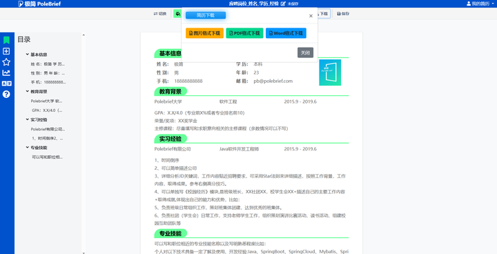Select outline item Polebrief大学
Screen dimensions: 497x254
47,101
